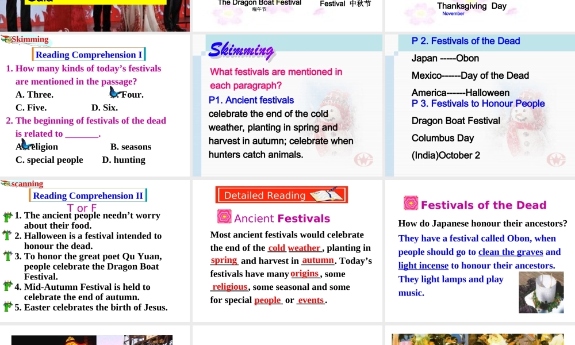Select answer "C. special people"
The width and height of the screenshot is (575, 345).
pos(49,160)
